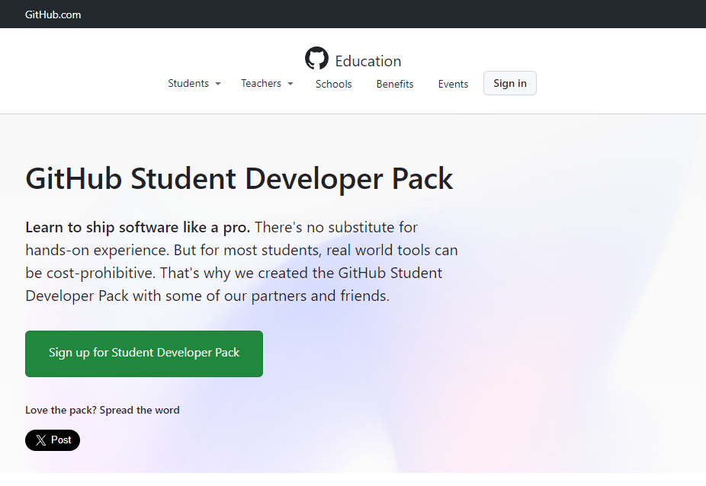Viewport: 706px width, 486px height.
Task: Open the Schools navigation link
Action: [334, 84]
